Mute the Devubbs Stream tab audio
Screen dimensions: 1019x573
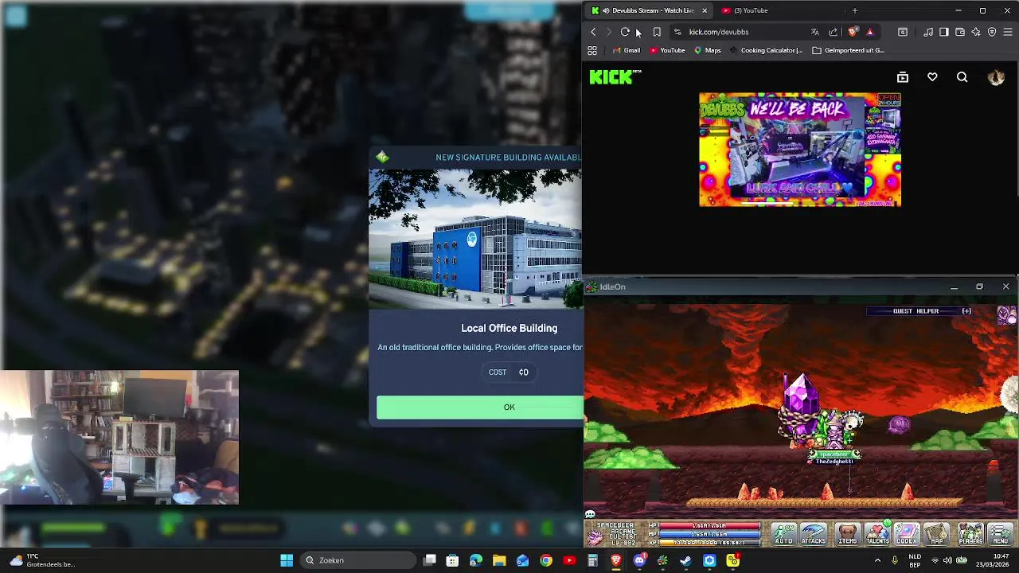[x=606, y=10]
